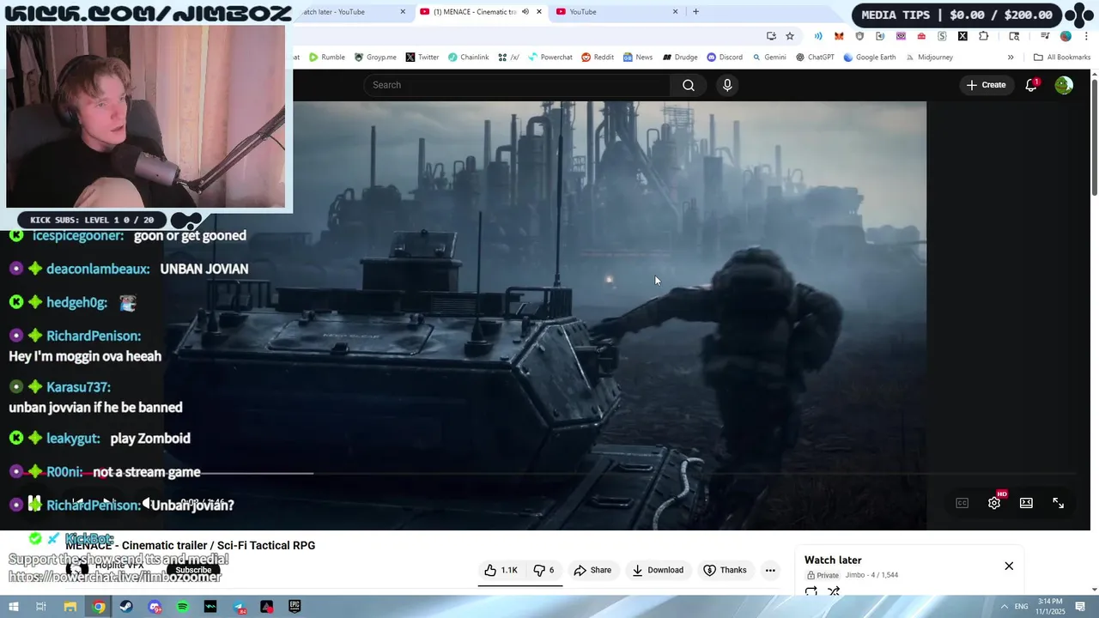Viewport: 1099px width, 618px height.
Task: Click the Create button
Action: click(x=986, y=85)
